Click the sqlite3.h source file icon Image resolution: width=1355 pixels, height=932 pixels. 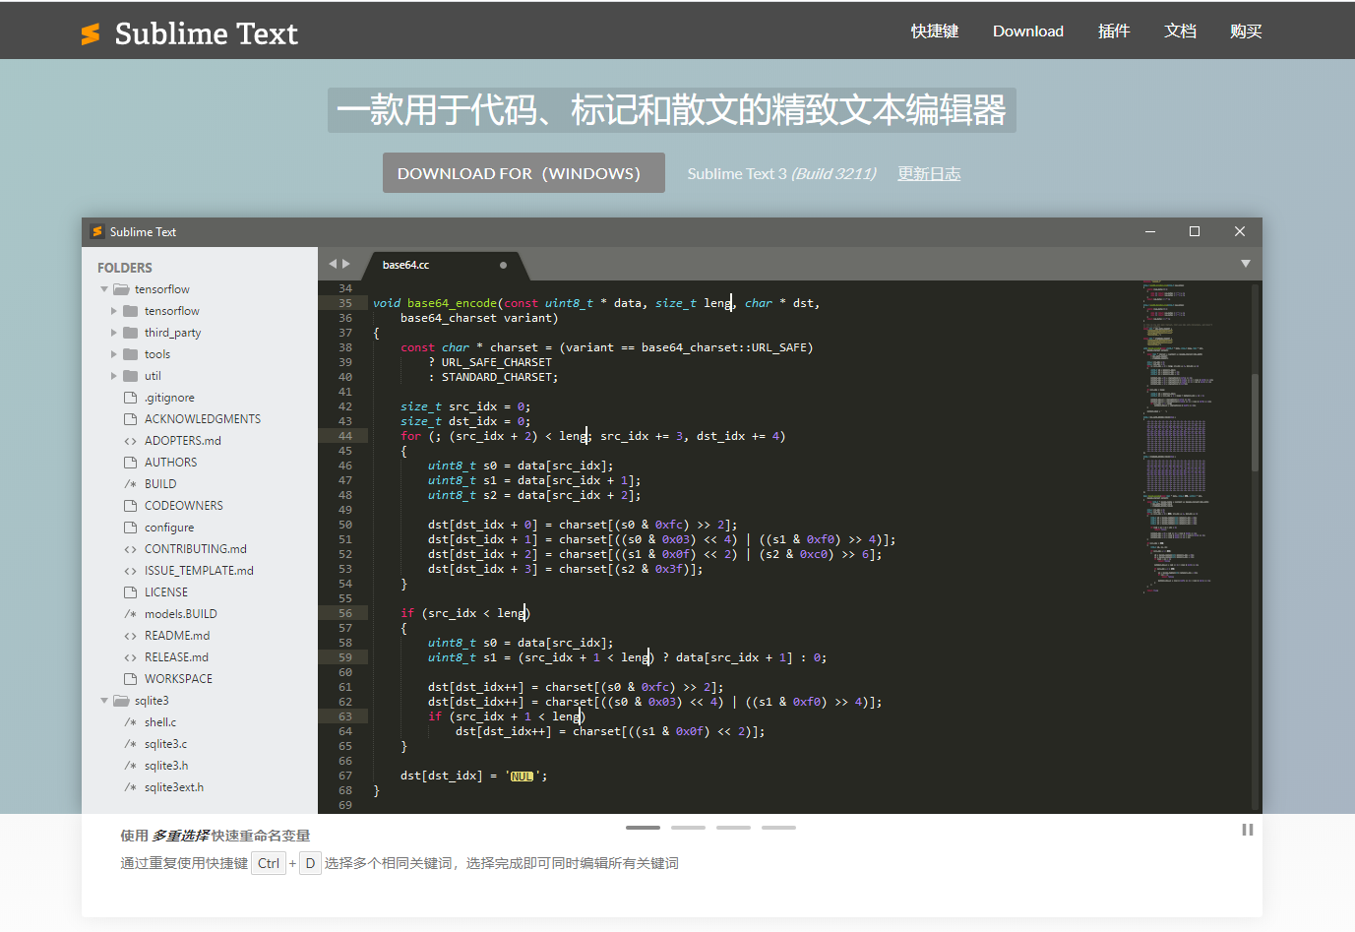[x=130, y=766]
